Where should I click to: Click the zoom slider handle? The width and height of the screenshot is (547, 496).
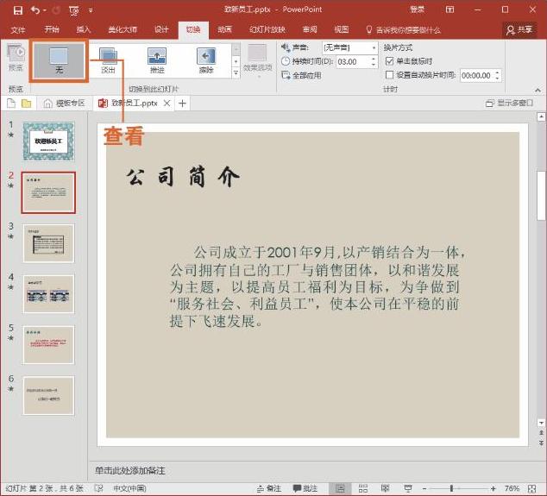451,489
